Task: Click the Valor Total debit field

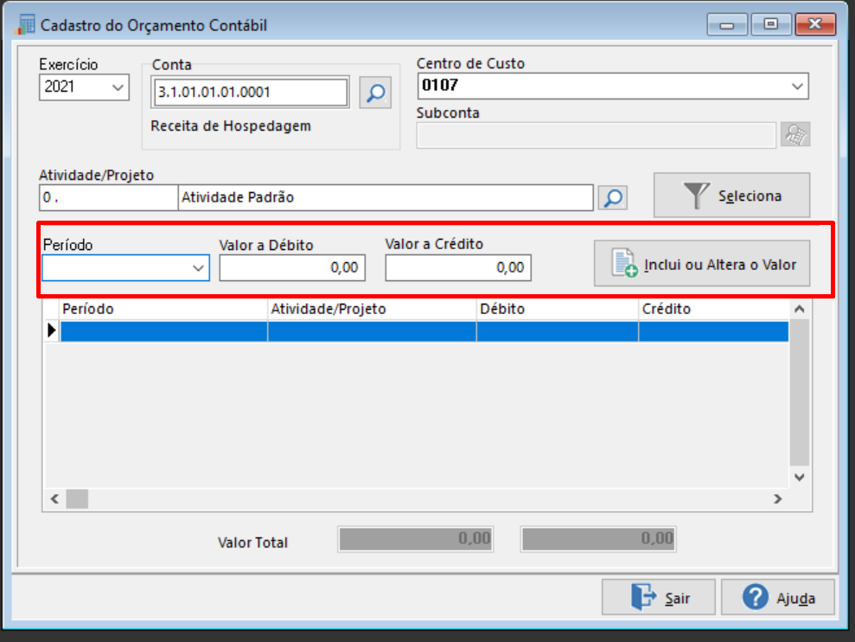Action: pyautogui.click(x=416, y=539)
